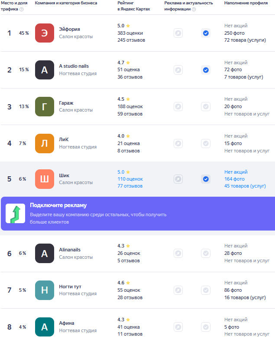Viewport: 275px width, 343px height.
Task: Click the blue verified checkmark for Шик
Action: [x=206, y=179]
